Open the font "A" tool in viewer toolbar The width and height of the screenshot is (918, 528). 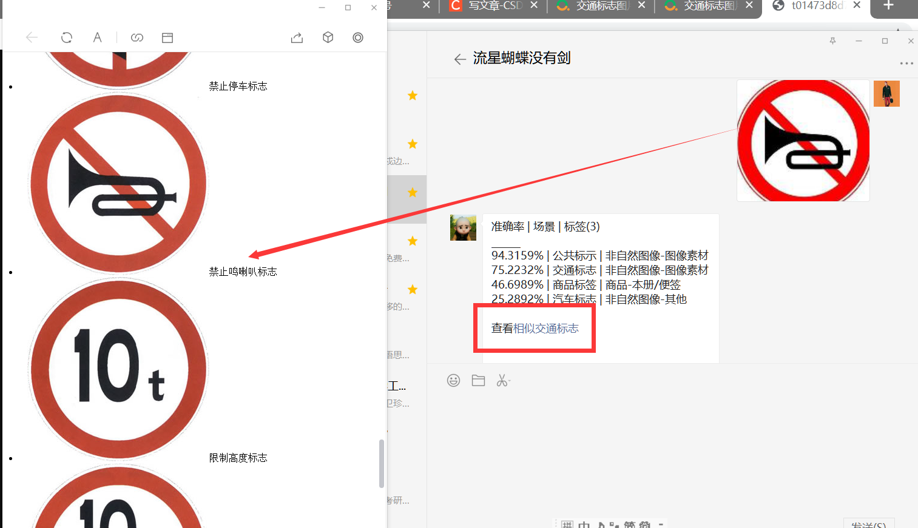[x=97, y=38]
